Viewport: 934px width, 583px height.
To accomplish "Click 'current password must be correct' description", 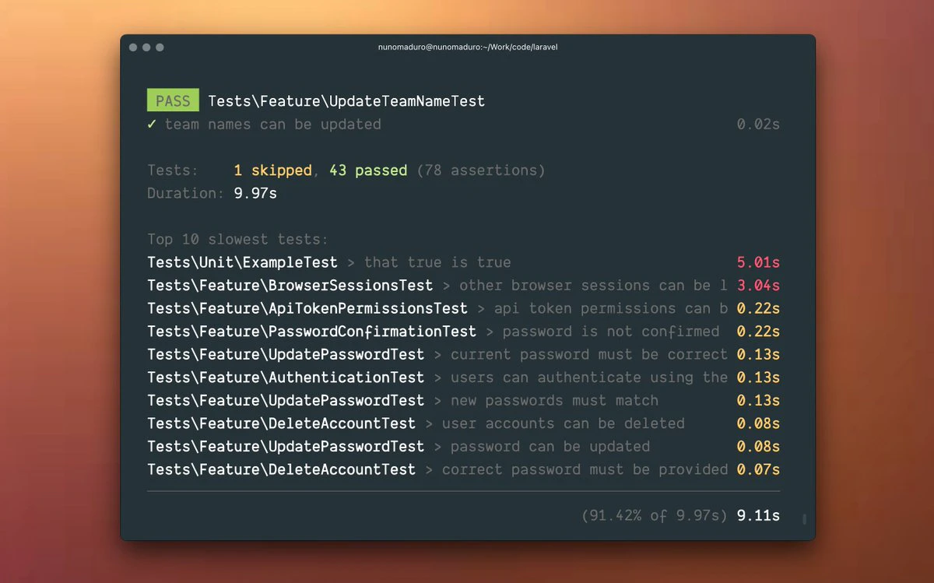I will click(x=589, y=354).
